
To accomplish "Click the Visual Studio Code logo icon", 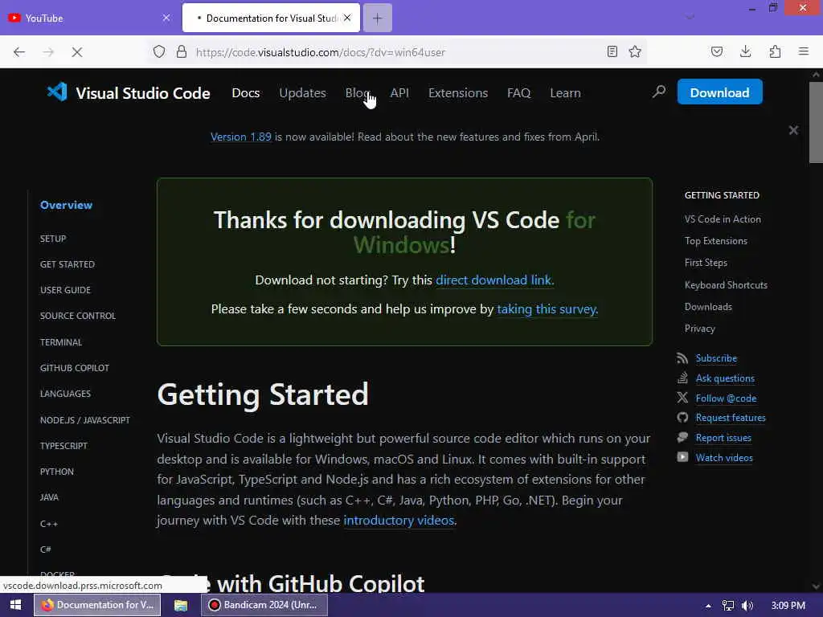I will coord(57,92).
